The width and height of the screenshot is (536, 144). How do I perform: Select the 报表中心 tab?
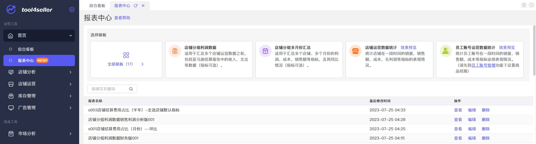tap(122, 6)
